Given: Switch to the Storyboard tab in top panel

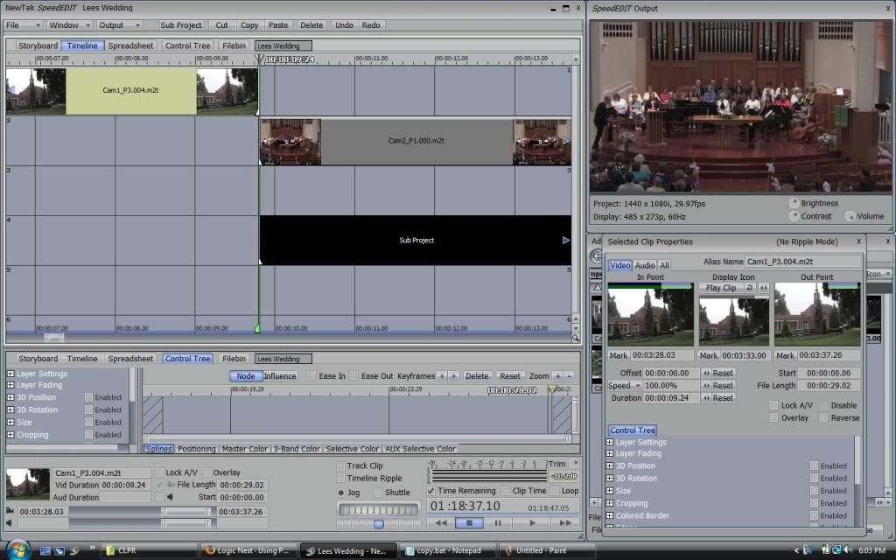Looking at the screenshot, I should pyautogui.click(x=38, y=45).
